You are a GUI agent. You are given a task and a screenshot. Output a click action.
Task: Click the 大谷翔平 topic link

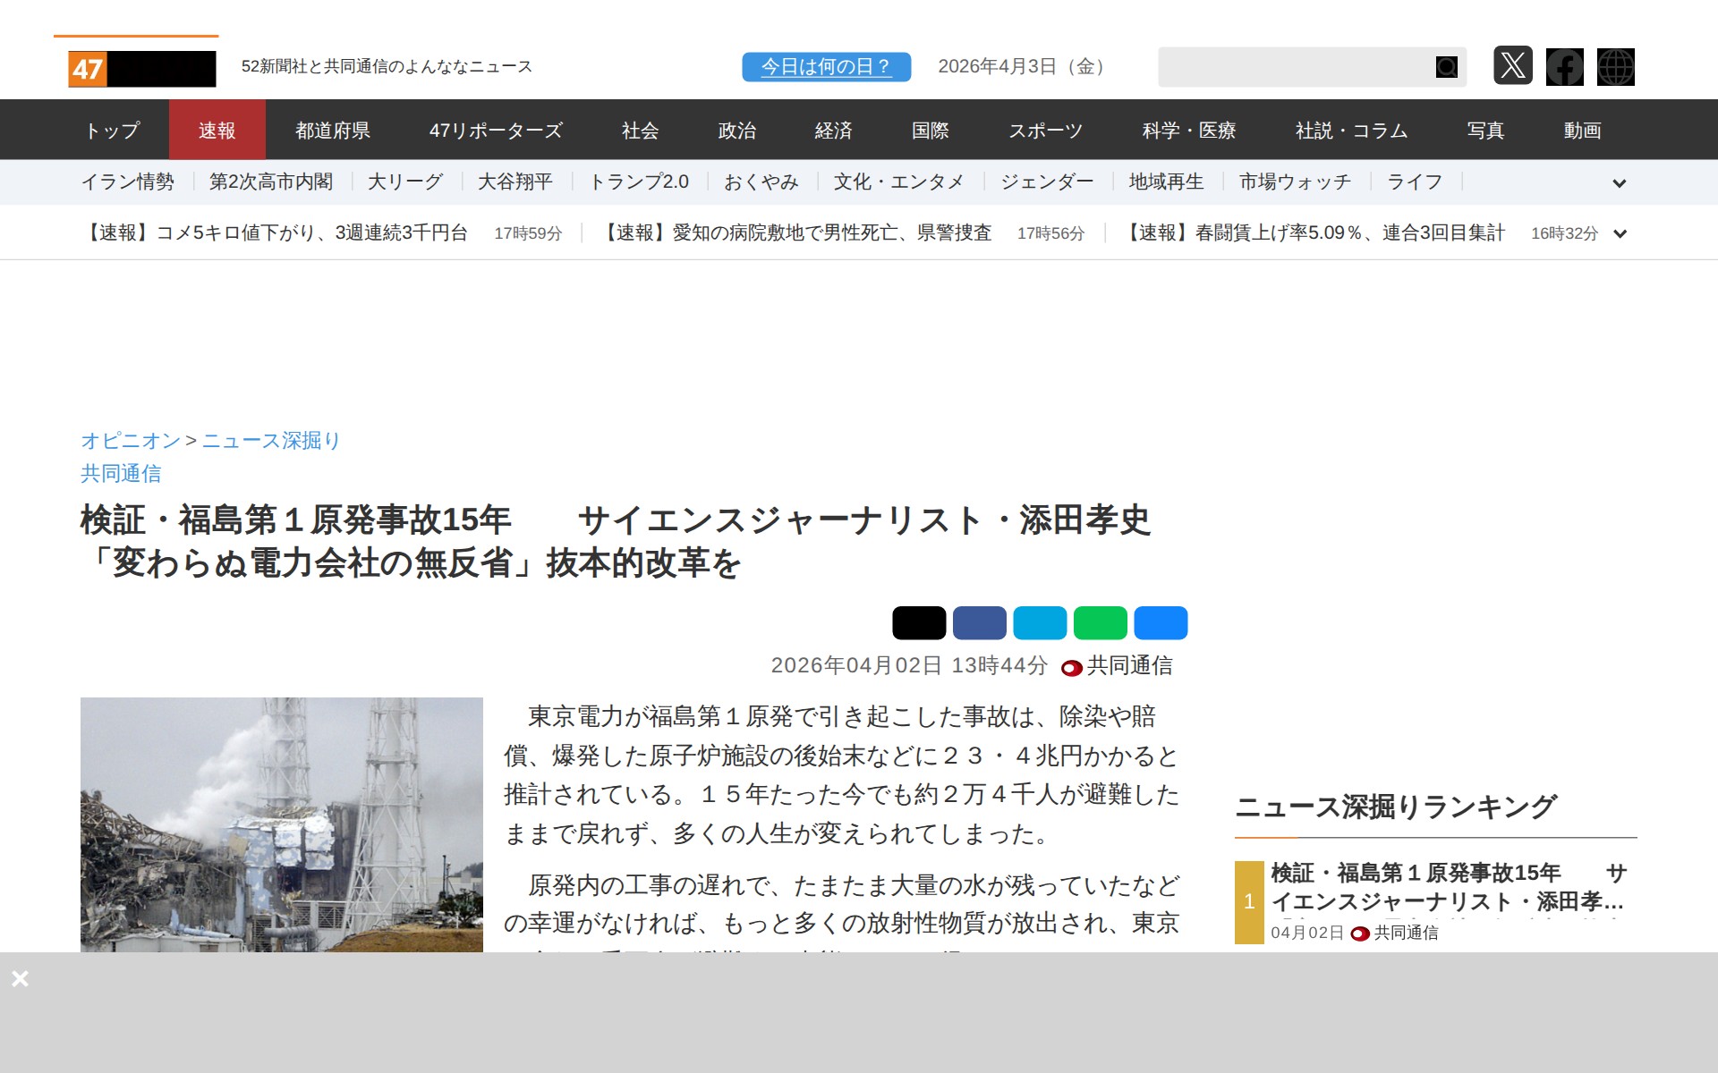tap(515, 182)
